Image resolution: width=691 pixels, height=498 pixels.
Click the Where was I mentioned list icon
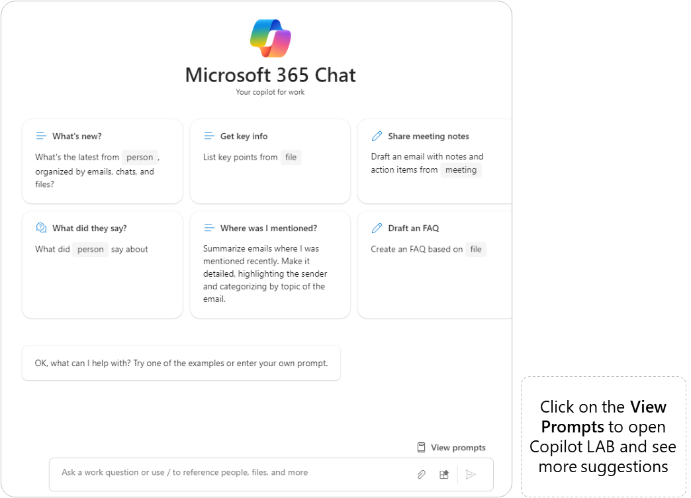click(209, 228)
